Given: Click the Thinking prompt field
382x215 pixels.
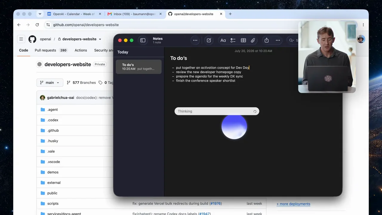Looking at the screenshot, I should click(217, 111).
